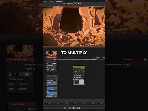This screenshot has width=148, height=111.
Task: Switch to the Rendering workspace tab
Action: tap(51, 1)
